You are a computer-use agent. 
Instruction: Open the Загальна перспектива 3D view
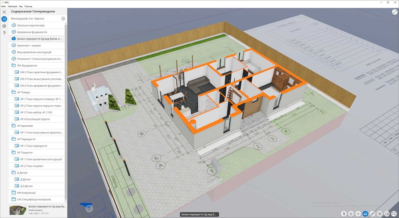click(x=38, y=26)
